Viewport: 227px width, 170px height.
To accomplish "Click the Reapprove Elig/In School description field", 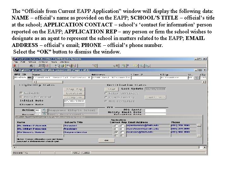I will coord(73,110).
